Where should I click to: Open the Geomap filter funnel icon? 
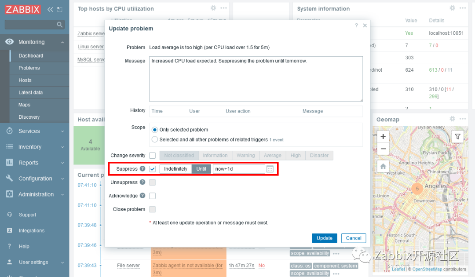(457, 137)
